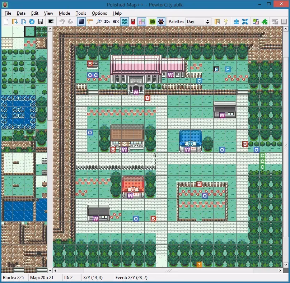Click the print/export image icon
Viewport: 290px width, 283px height.
pos(51,22)
